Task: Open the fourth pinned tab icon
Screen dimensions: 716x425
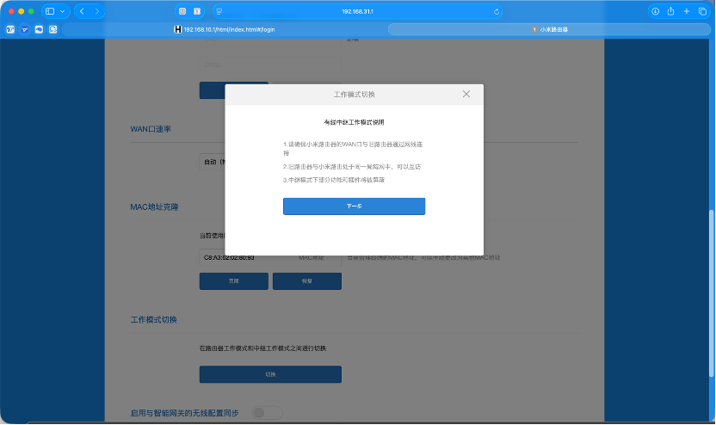Action: (x=53, y=29)
